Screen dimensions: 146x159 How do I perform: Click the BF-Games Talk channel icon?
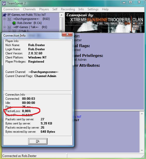click(9, 27)
